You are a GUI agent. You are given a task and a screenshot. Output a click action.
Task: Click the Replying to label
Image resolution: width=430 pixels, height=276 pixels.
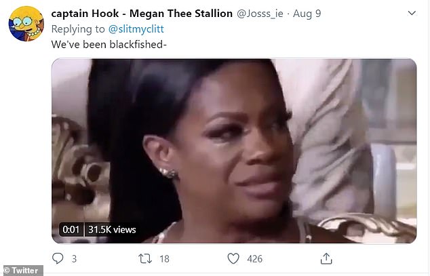[78, 28]
